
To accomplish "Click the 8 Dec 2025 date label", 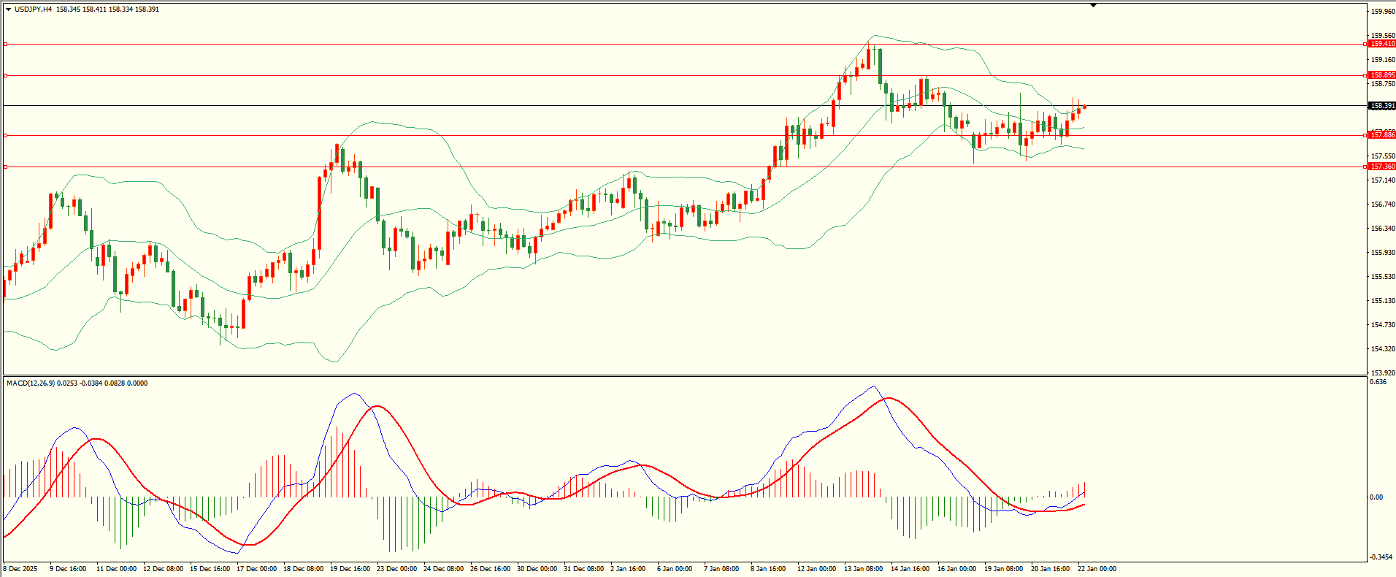I will (x=20, y=568).
